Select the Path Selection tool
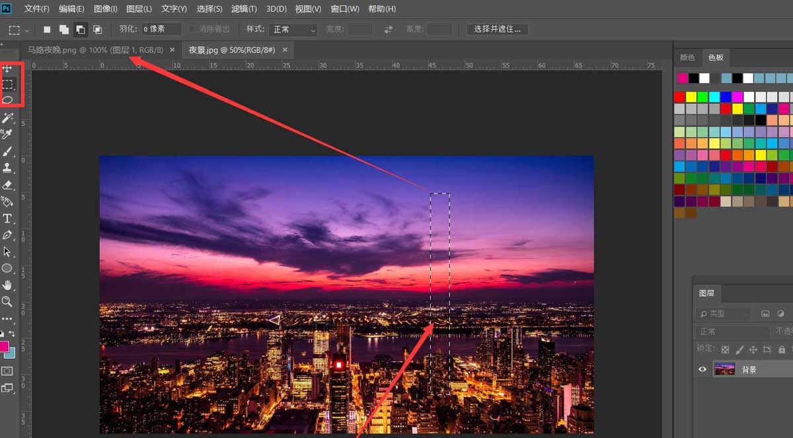This screenshot has height=438, width=793. (7, 252)
